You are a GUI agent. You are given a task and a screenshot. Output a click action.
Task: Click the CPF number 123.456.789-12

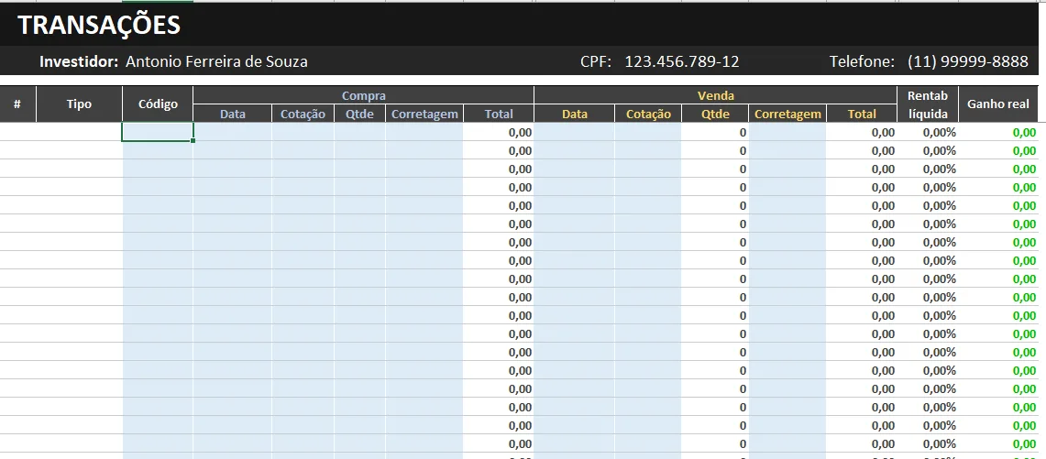[681, 61]
